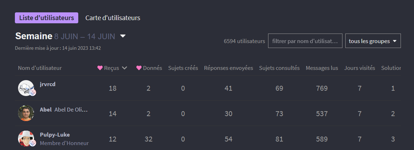This screenshot has height=150, width=414.
Task: Open the Pulpy-Luke username link
Action: pos(55,135)
